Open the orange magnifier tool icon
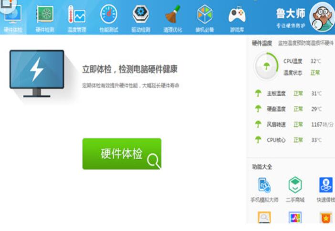 [264, 217]
